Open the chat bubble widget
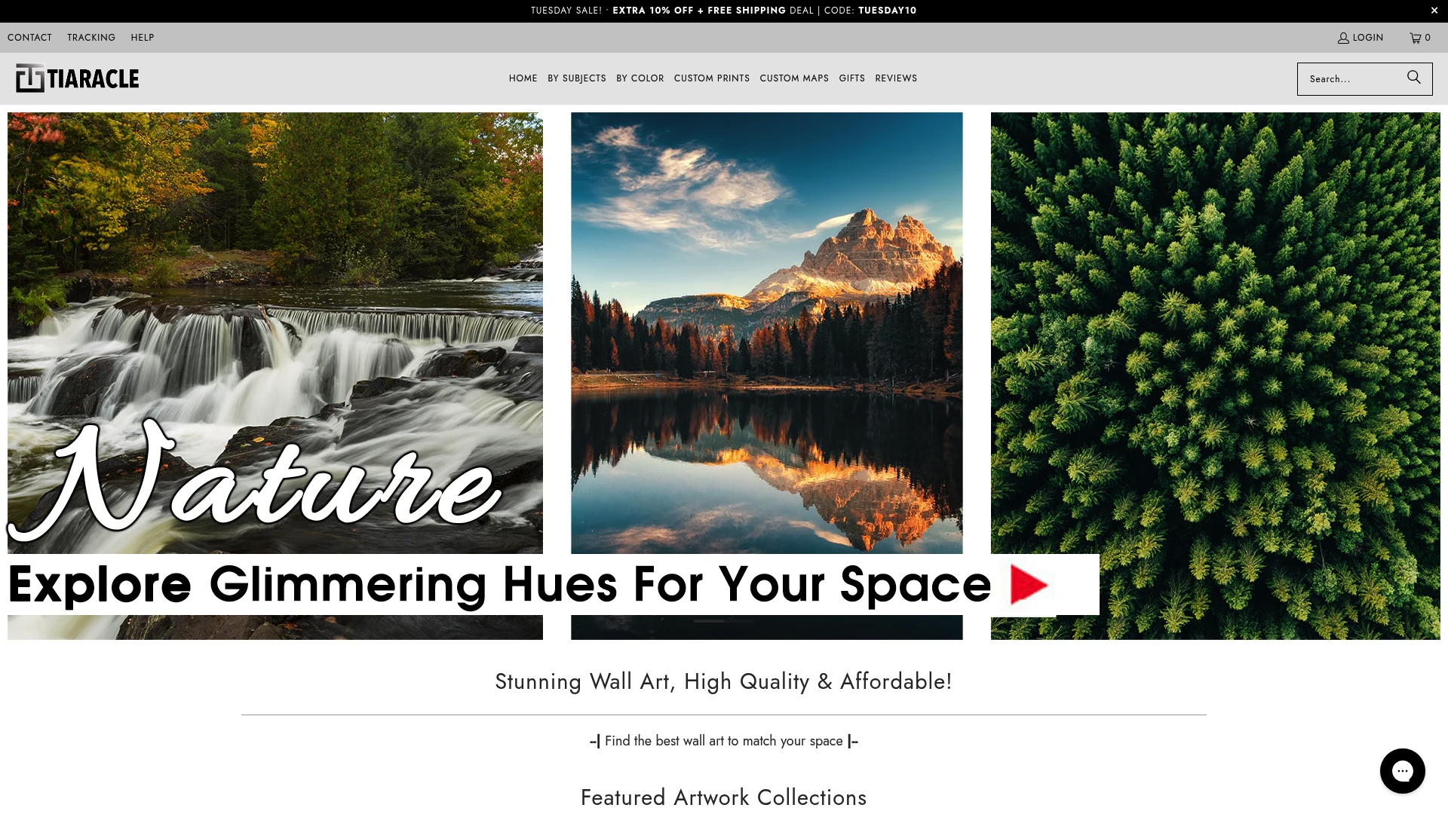 [x=1402, y=770]
